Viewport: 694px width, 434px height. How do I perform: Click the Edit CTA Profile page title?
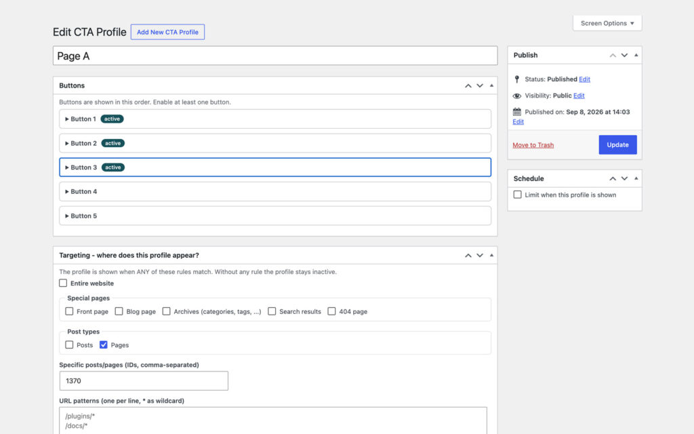89,32
